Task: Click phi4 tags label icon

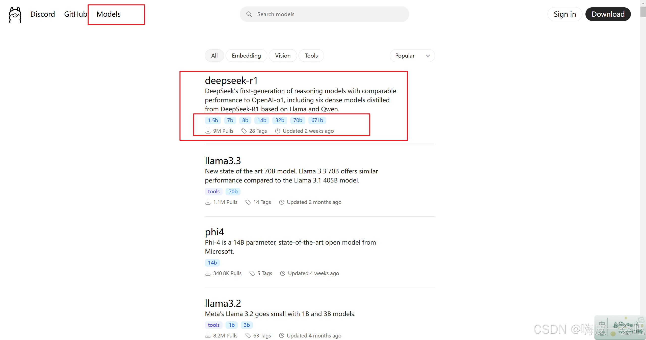Action: click(252, 273)
